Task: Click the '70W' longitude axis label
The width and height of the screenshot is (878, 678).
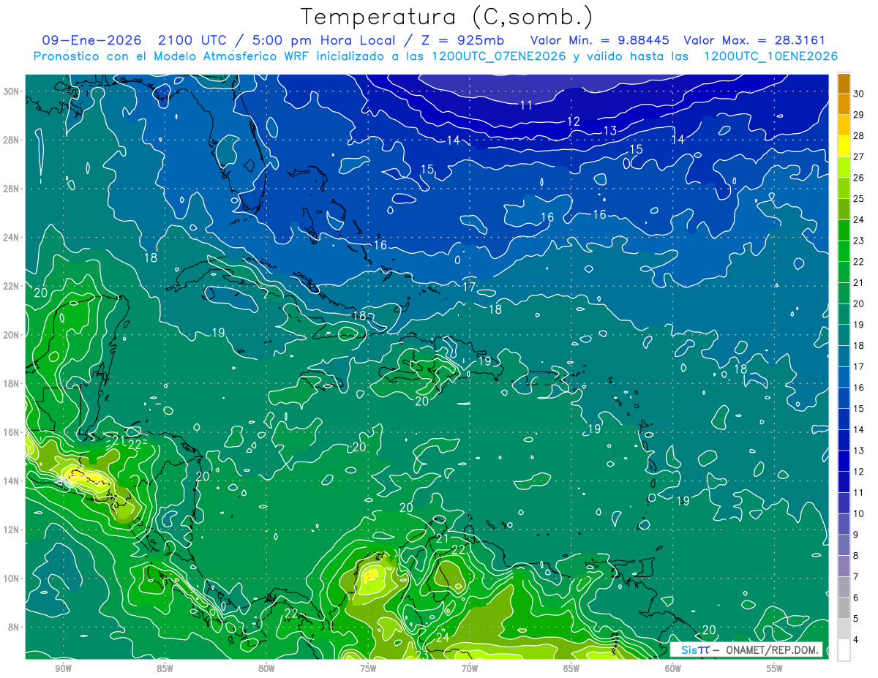Action: 470,668
